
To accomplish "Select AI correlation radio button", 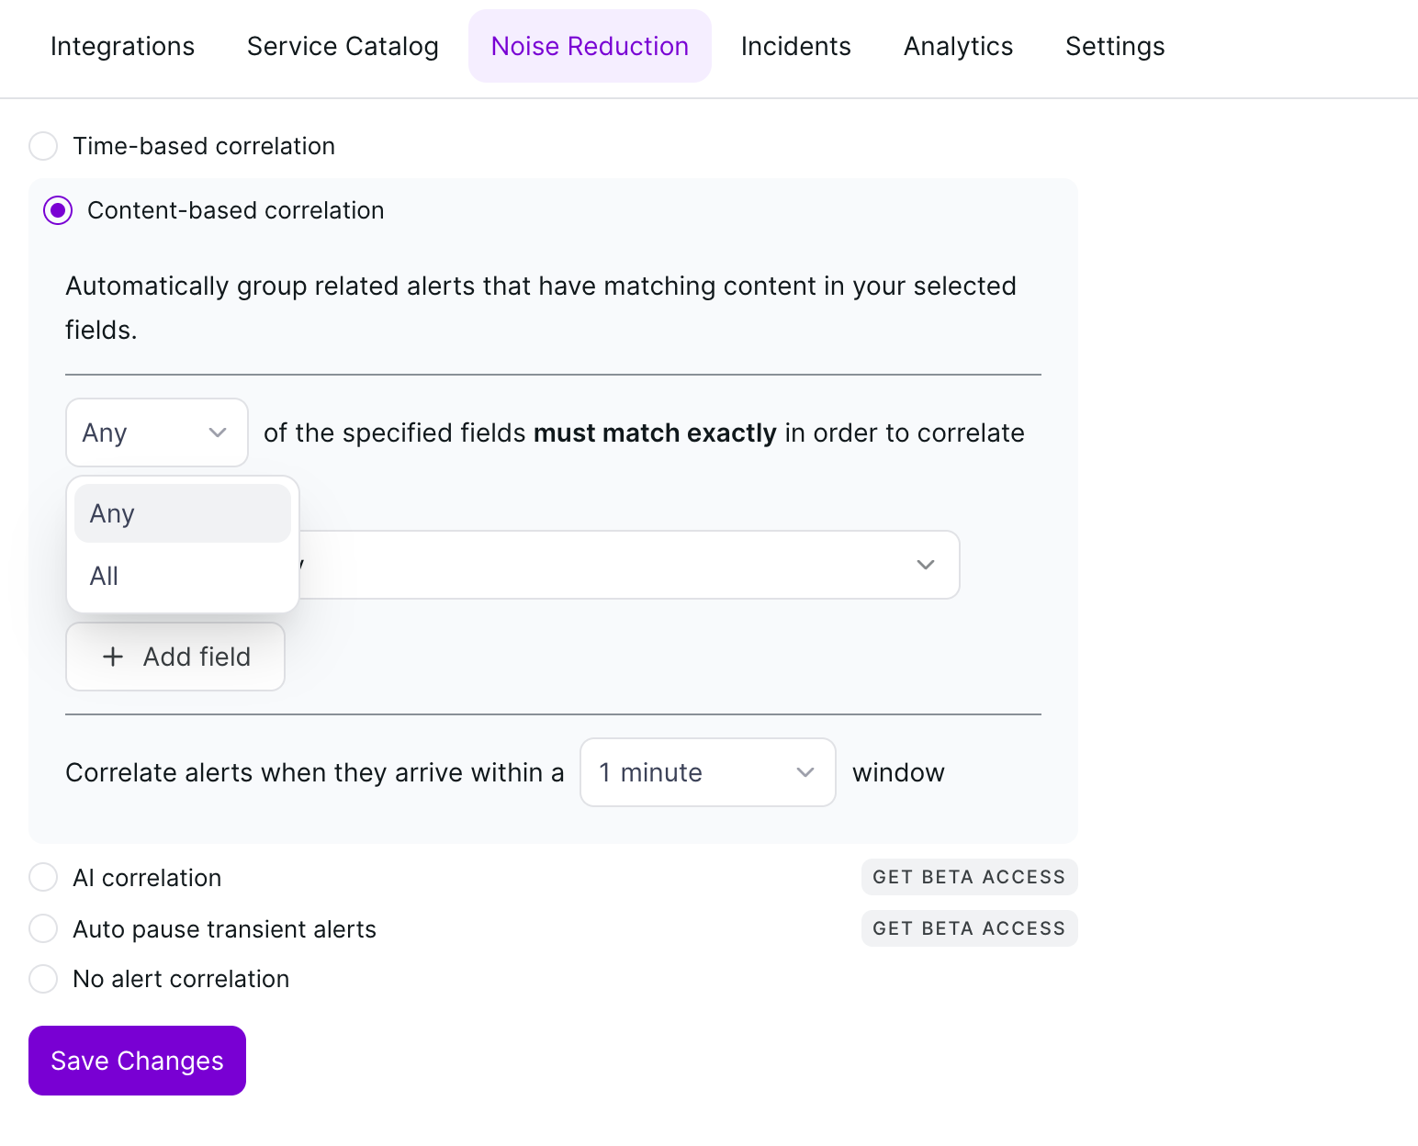I will coord(43,878).
